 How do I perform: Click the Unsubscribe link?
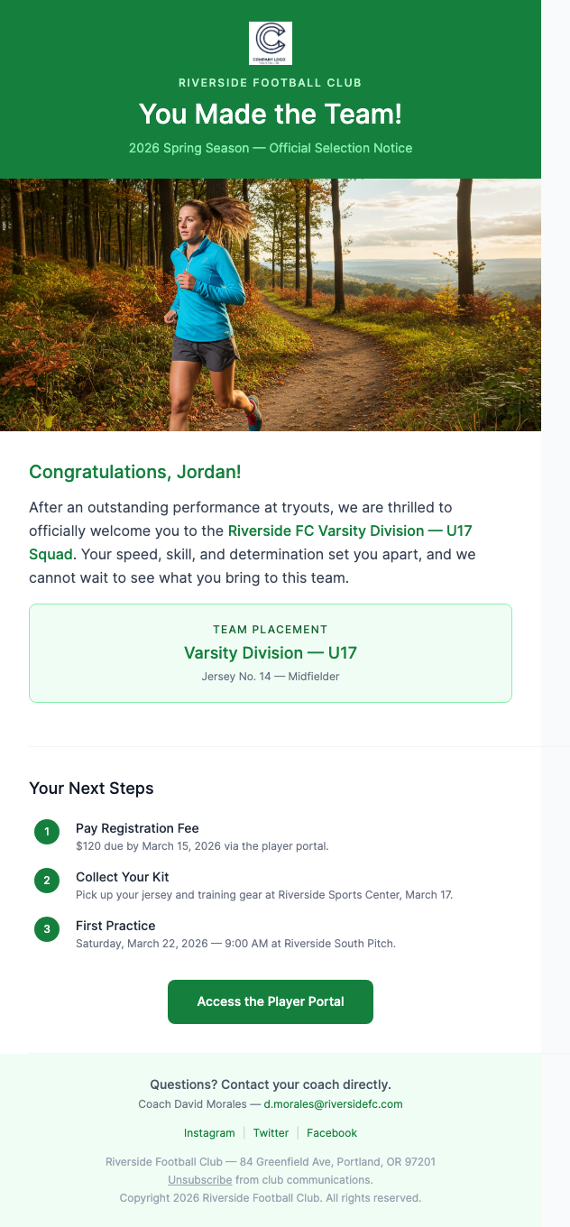coord(199,1179)
